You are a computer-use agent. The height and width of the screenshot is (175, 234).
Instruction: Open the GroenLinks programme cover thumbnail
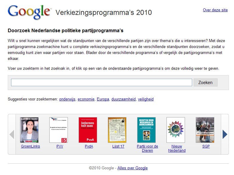point(29,130)
